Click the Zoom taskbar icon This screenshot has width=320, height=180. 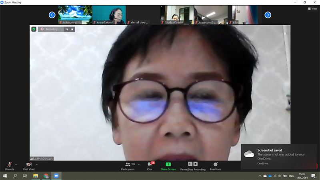[56, 176]
